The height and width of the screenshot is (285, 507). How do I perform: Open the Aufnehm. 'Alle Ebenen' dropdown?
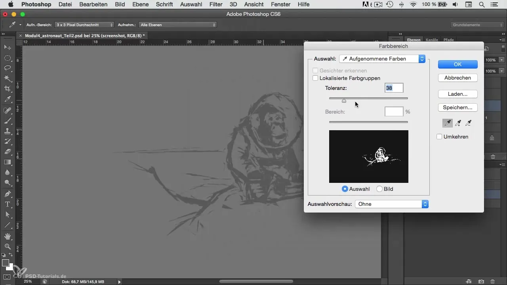[x=177, y=25]
